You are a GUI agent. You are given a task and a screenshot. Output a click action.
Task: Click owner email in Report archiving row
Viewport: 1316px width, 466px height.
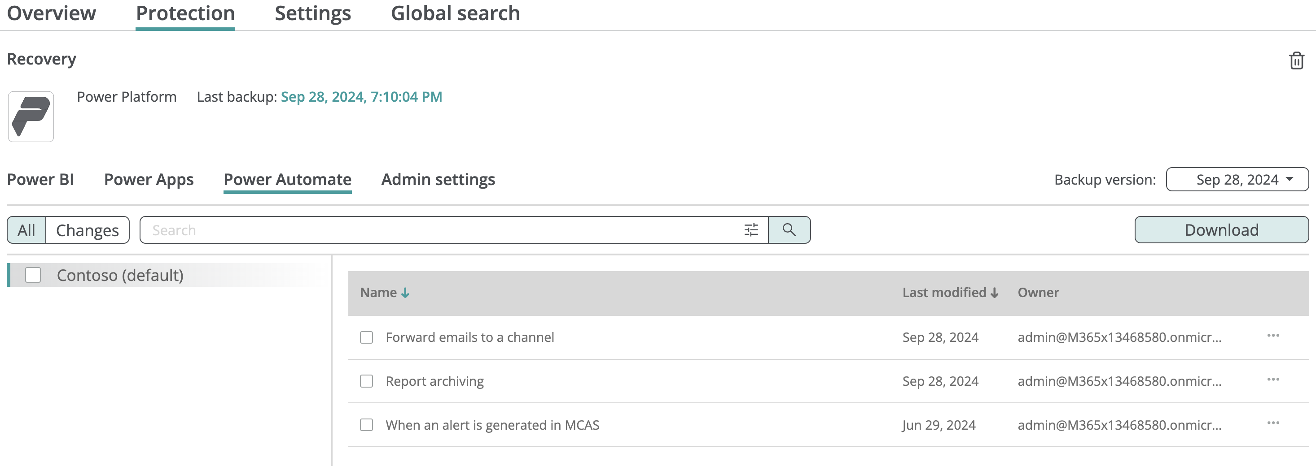tap(1119, 381)
